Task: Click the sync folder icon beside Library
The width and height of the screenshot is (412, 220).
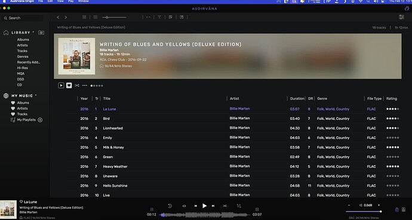Action: pos(41,33)
